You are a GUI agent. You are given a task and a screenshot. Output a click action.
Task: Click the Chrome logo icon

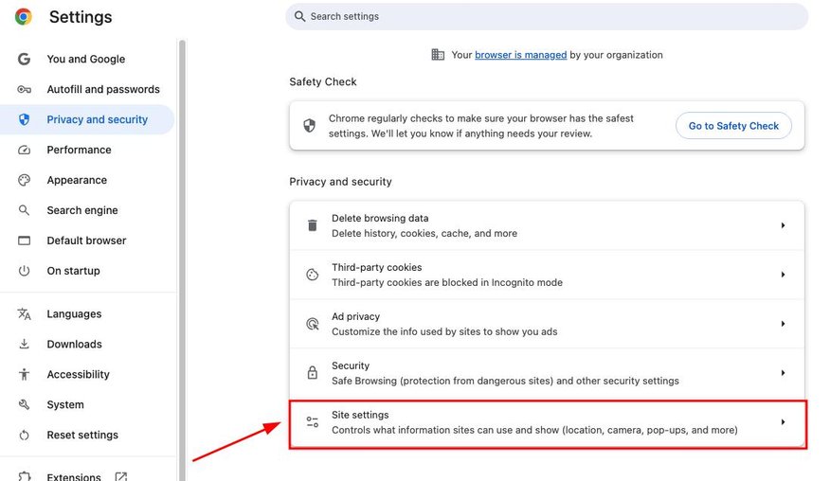pyautogui.click(x=24, y=17)
